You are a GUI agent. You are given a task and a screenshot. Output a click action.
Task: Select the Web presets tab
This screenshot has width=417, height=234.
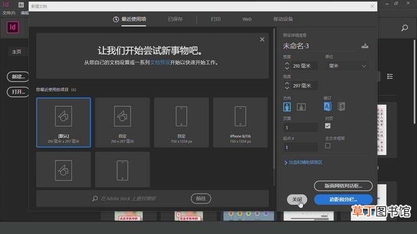pos(247,19)
